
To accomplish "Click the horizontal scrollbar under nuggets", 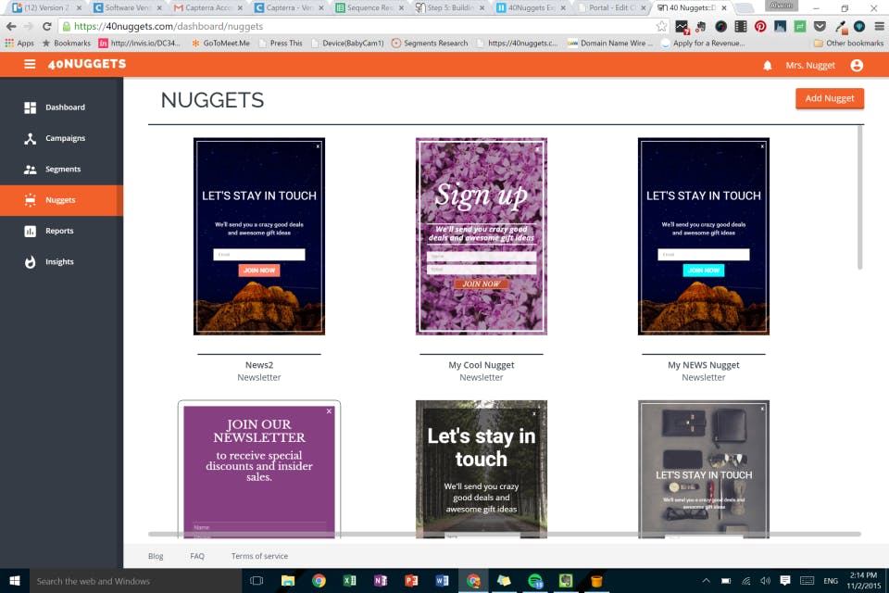I will click(505, 534).
